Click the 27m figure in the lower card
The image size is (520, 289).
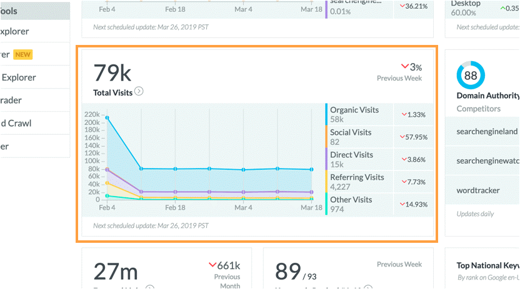(x=116, y=272)
